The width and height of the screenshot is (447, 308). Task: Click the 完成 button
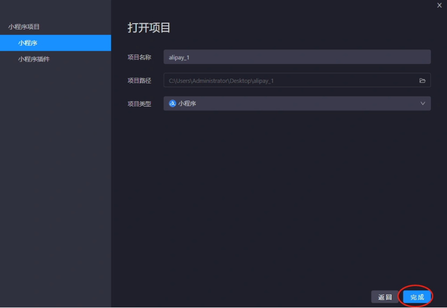[417, 297]
